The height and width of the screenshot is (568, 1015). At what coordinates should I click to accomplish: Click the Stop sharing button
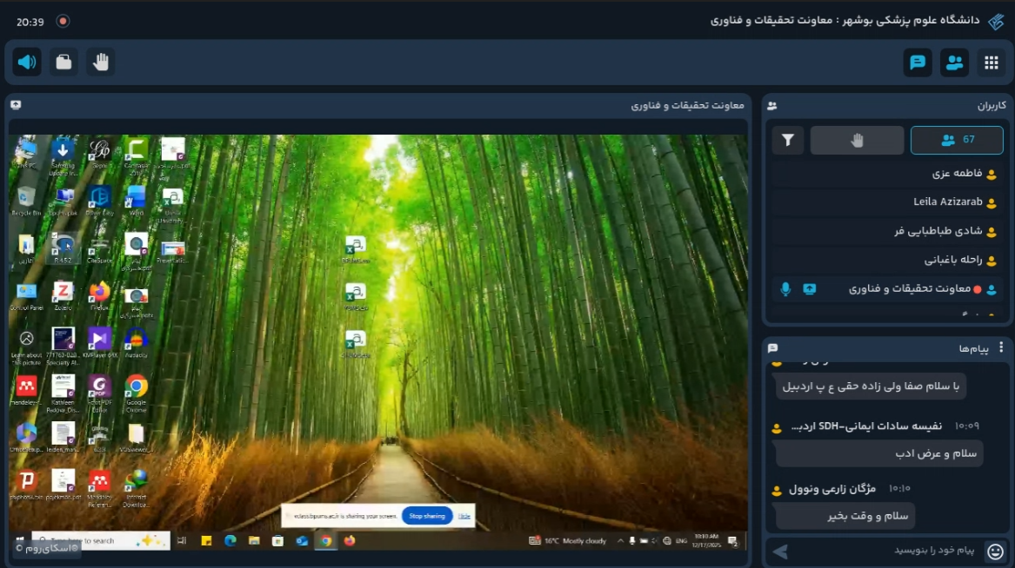point(427,516)
